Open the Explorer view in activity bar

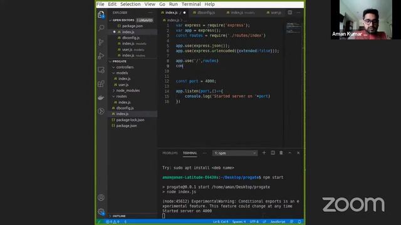pyautogui.click(x=101, y=14)
